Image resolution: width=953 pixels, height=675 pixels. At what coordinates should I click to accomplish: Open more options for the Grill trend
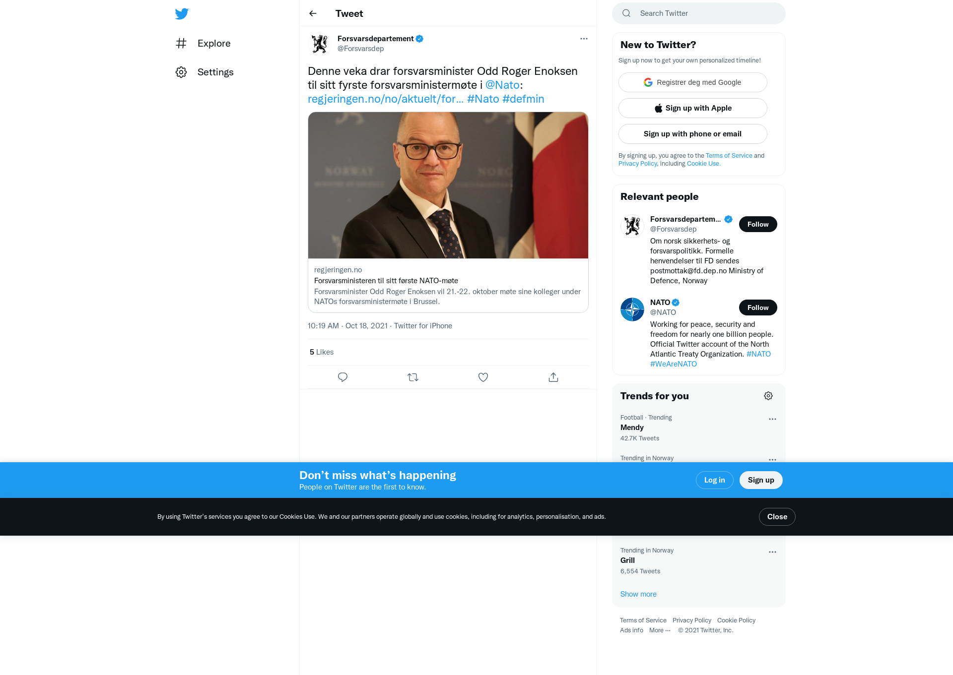772,552
